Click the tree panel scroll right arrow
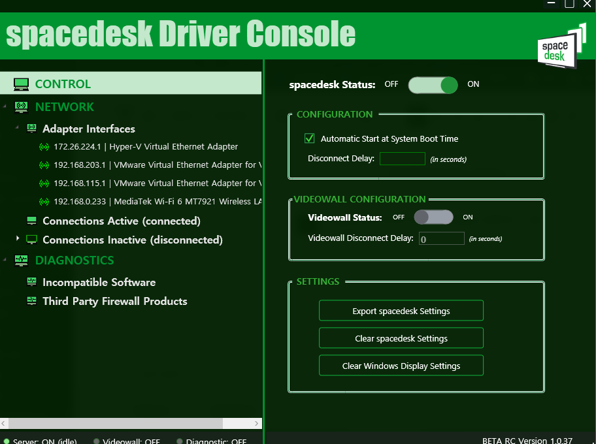 click(x=257, y=423)
